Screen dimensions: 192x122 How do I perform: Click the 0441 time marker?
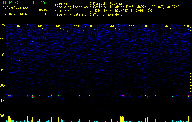coord(21,26)
